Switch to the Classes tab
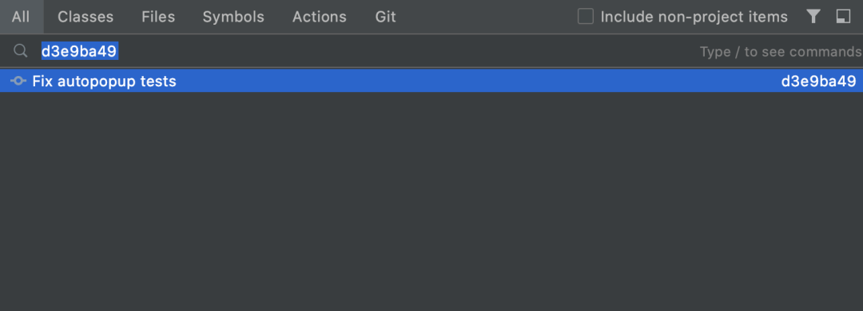The height and width of the screenshot is (311, 863). (x=86, y=17)
